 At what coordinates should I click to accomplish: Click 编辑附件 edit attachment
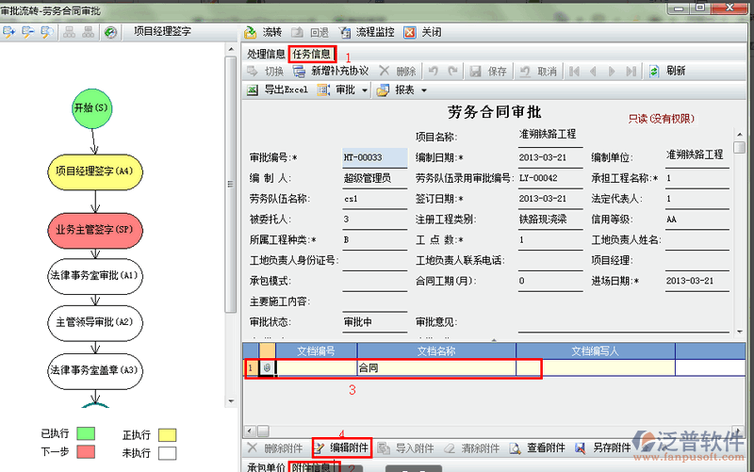coord(341,448)
